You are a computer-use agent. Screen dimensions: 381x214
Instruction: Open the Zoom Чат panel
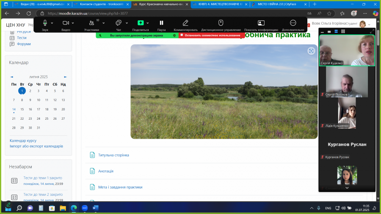click(119, 25)
